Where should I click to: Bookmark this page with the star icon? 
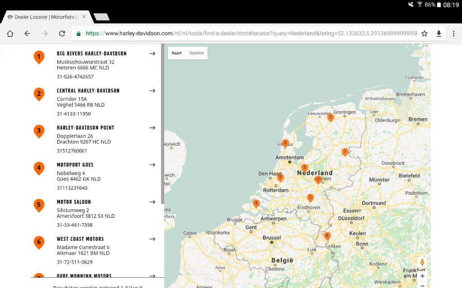(x=424, y=33)
